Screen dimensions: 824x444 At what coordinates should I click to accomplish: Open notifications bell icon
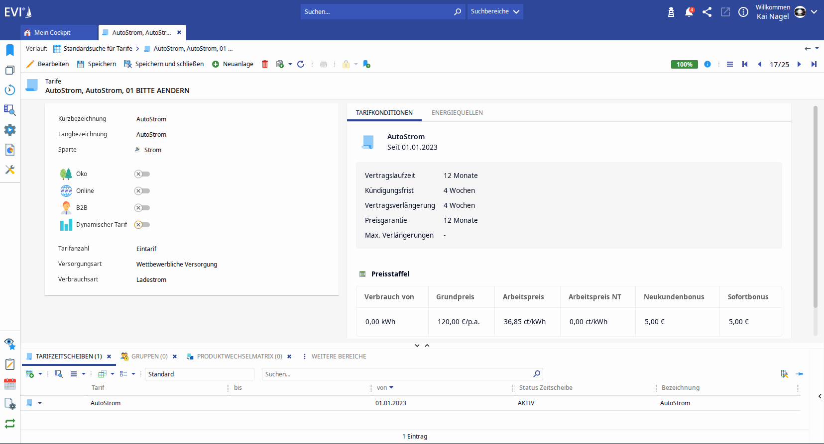pos(689,12)
